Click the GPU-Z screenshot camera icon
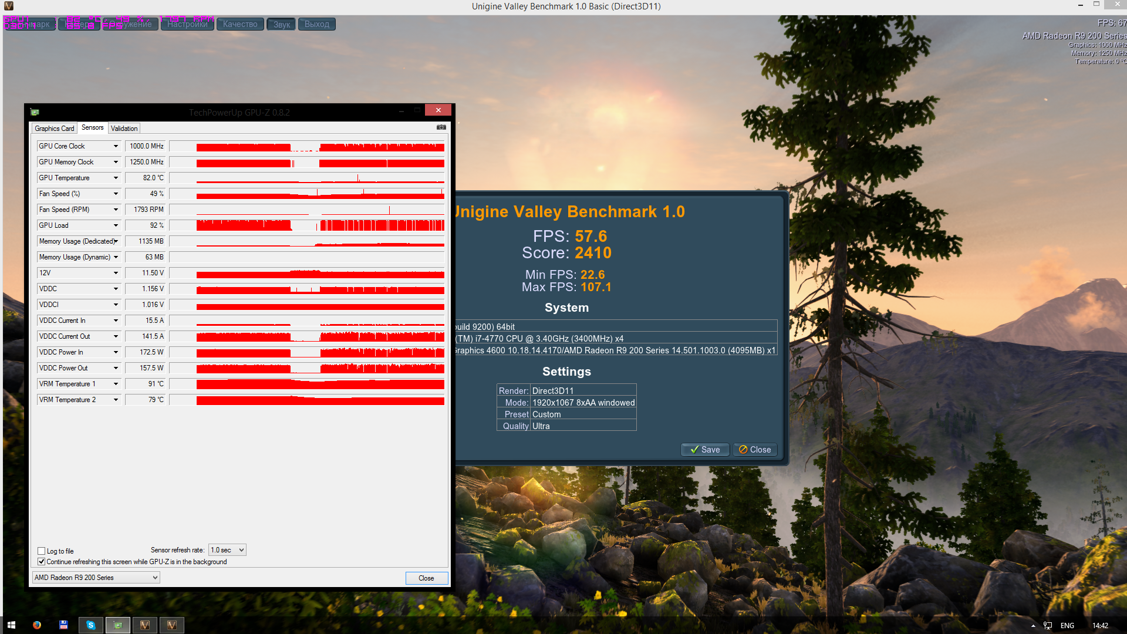The width and height of the screenshot is (1127, 634). (441, 127)
